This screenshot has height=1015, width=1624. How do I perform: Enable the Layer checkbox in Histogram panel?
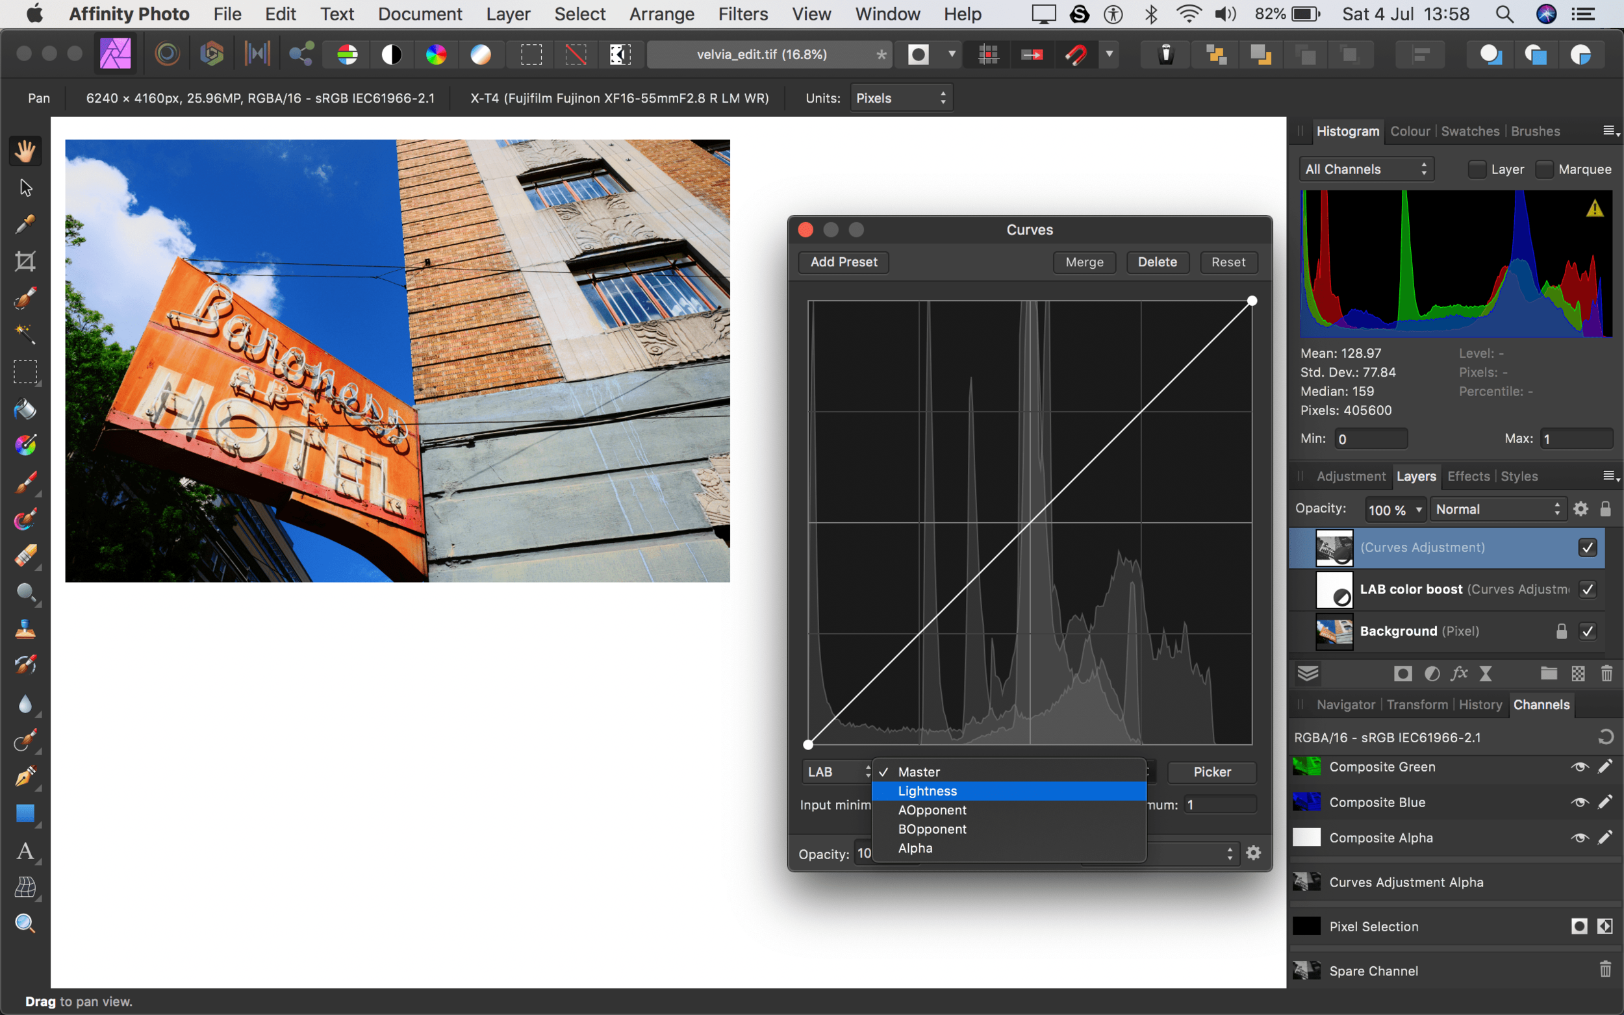1477,169
